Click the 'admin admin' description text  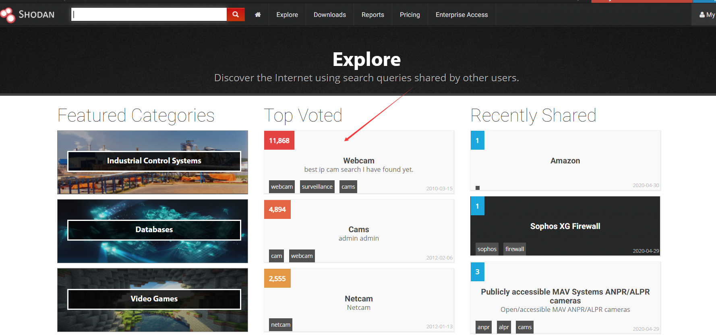(x=359, y=238)
